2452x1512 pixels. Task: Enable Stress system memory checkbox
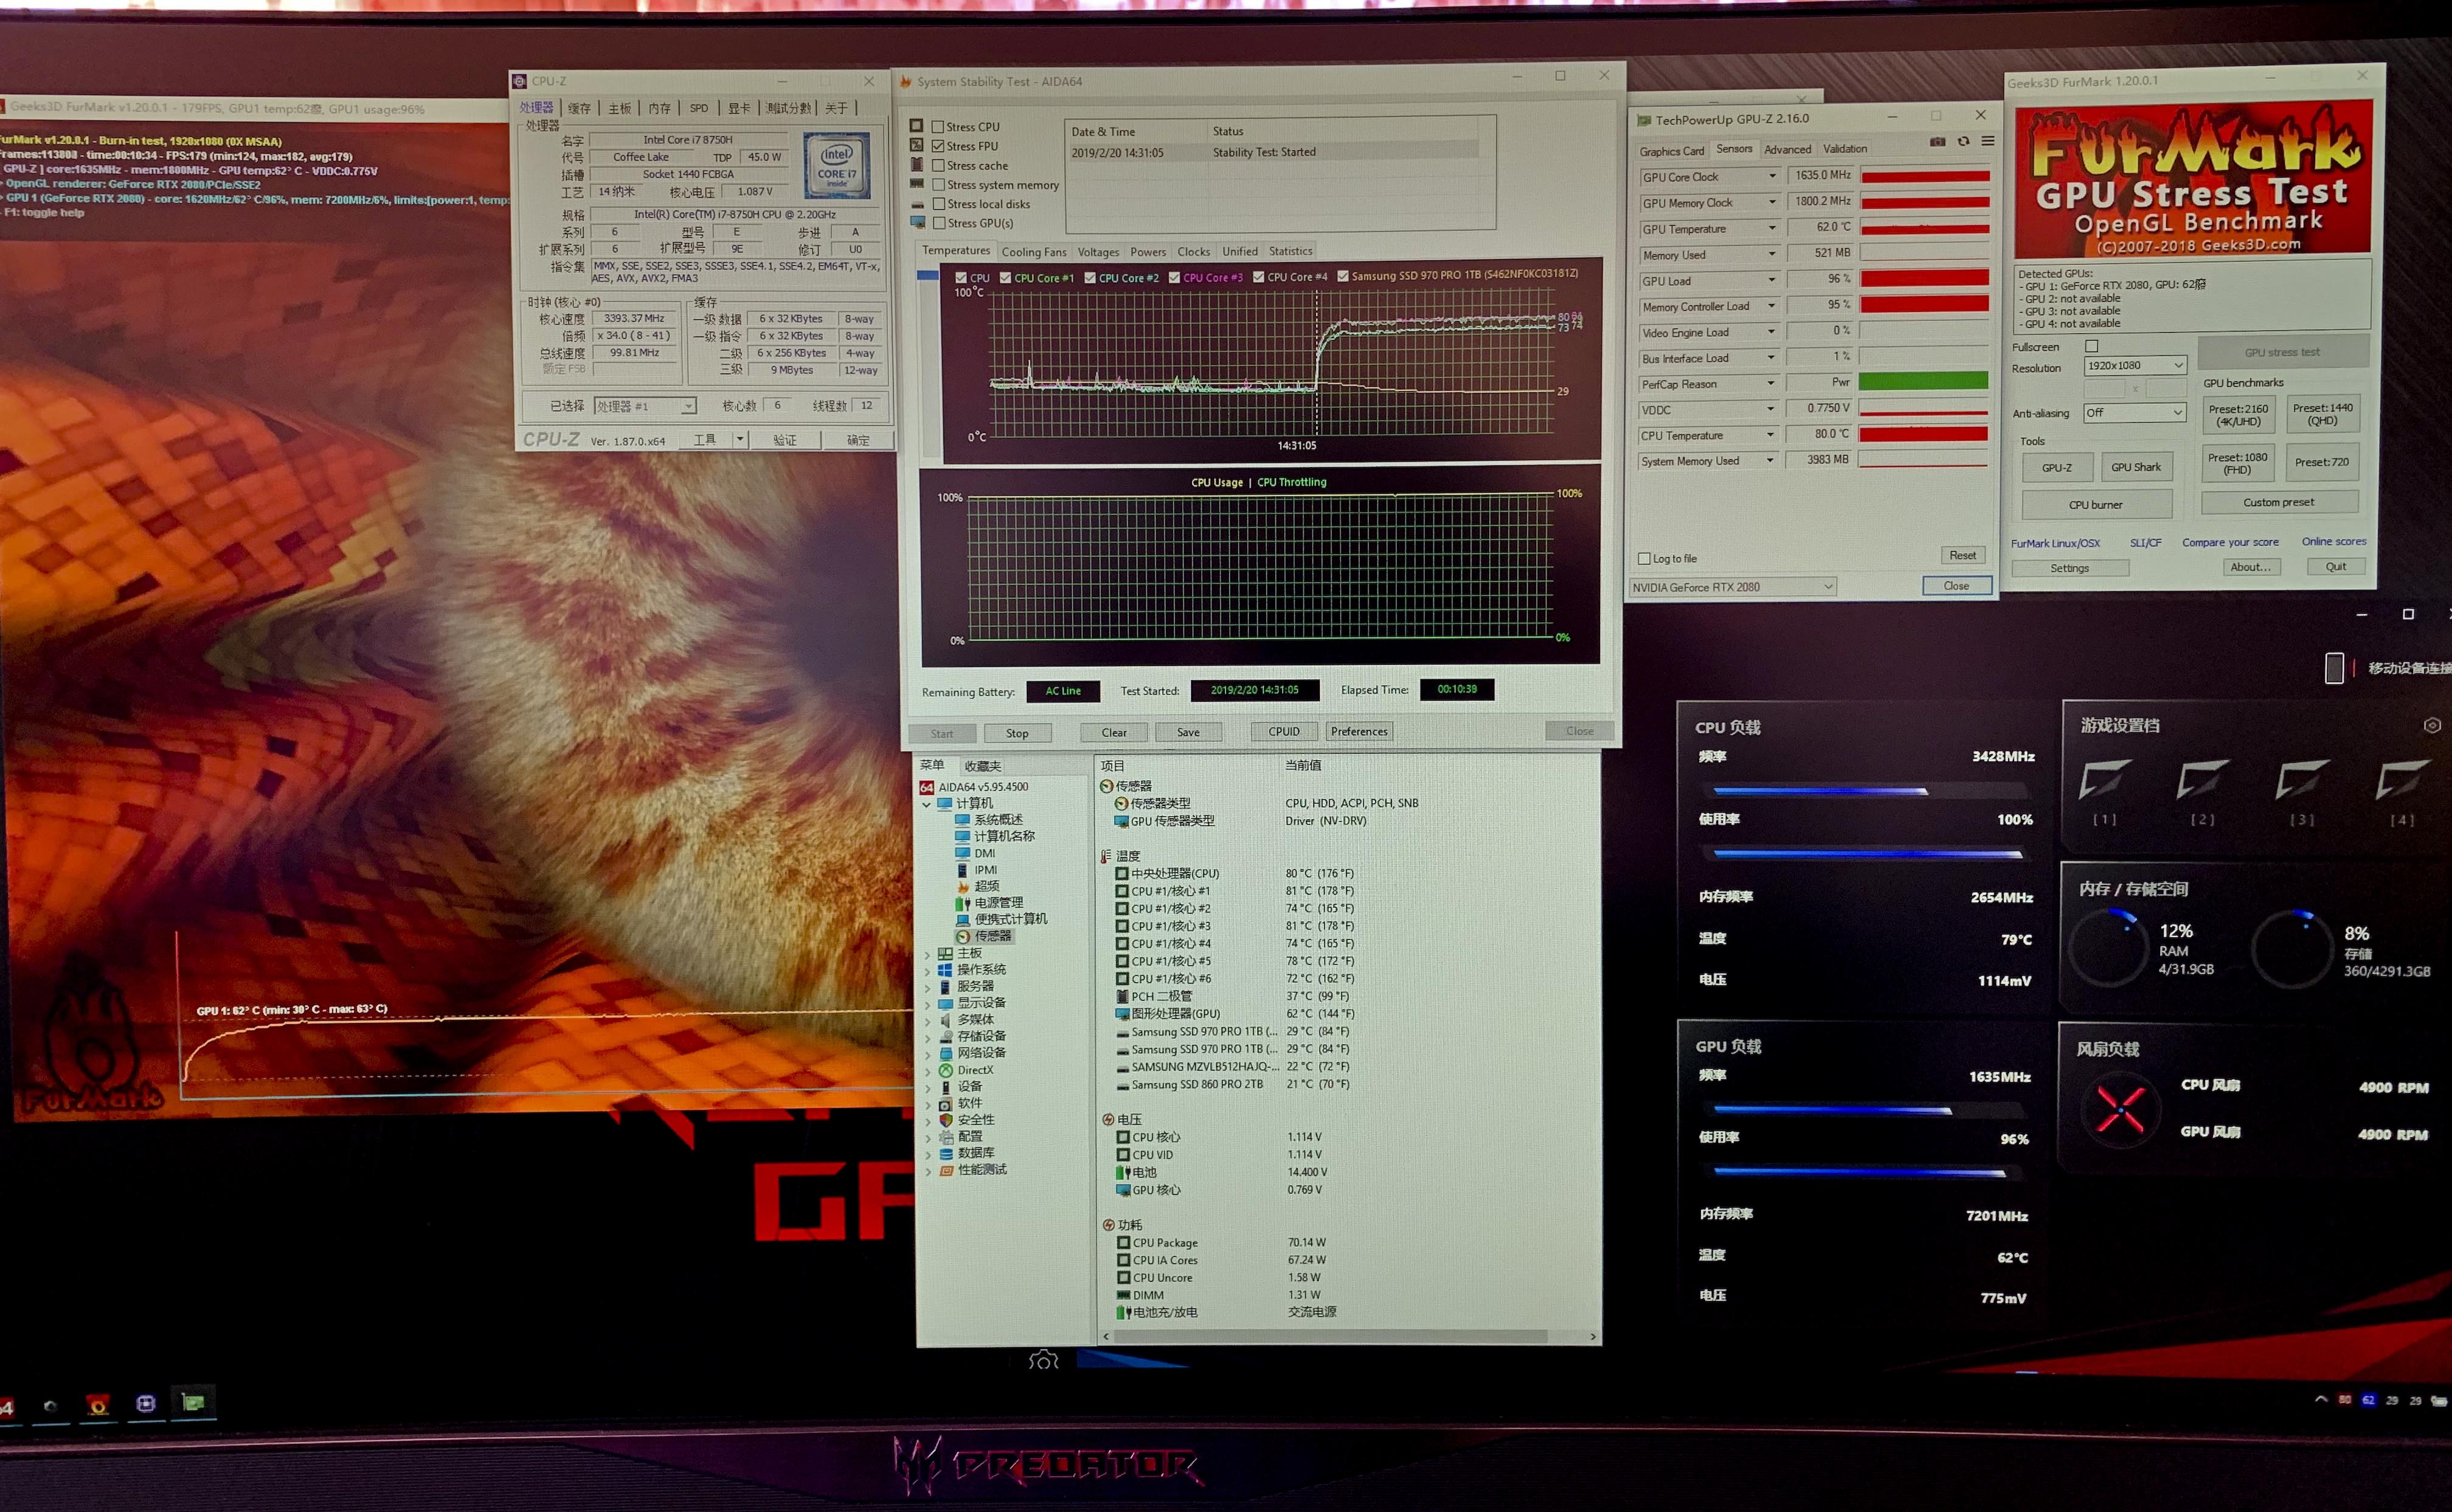tap(938, 185)
